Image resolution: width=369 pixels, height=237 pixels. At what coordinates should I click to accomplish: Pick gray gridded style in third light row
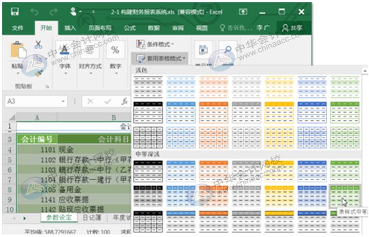pyautogui.click(x=246, y=137)
